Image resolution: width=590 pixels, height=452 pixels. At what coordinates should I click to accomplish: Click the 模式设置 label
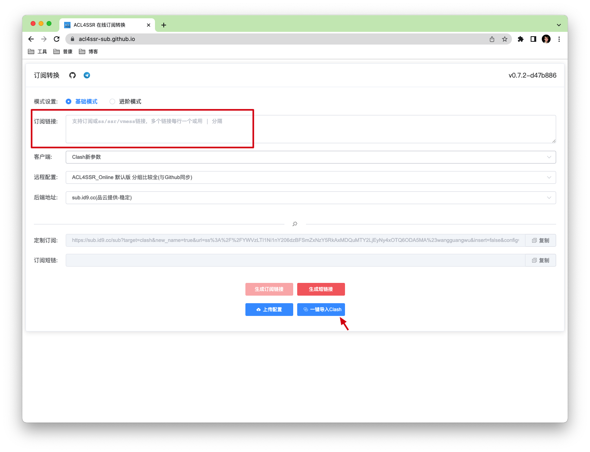pos(46,101)
